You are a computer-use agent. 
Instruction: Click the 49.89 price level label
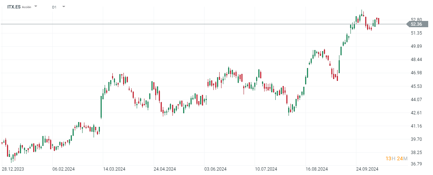pos(416,46)
